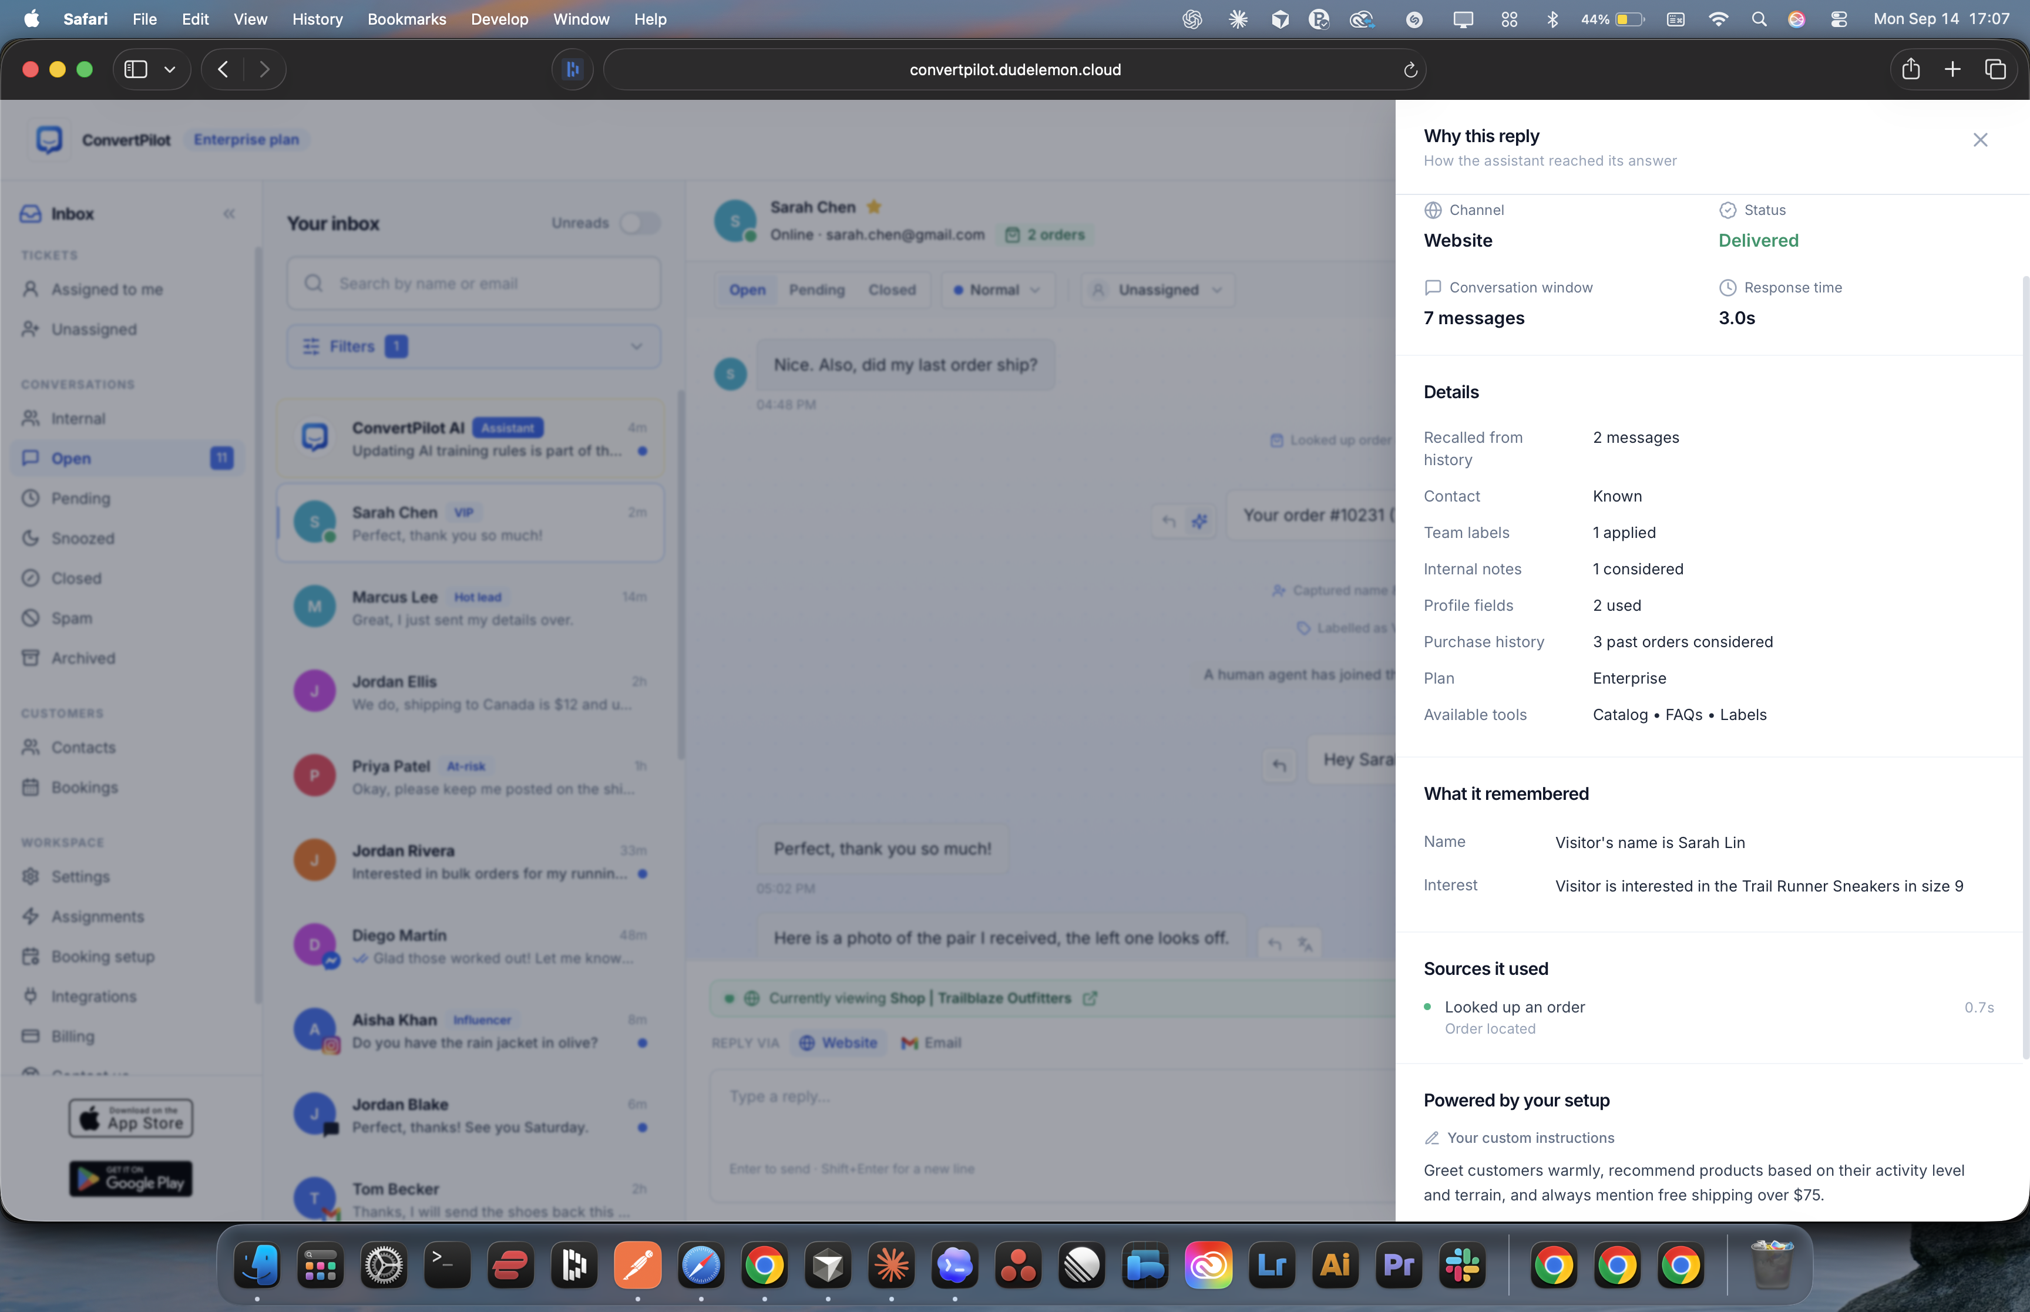The height and width of the screenshot is (1312, 2030).
Task: Collapse the Inbox sidebar with double chevron
Action: 229,214
